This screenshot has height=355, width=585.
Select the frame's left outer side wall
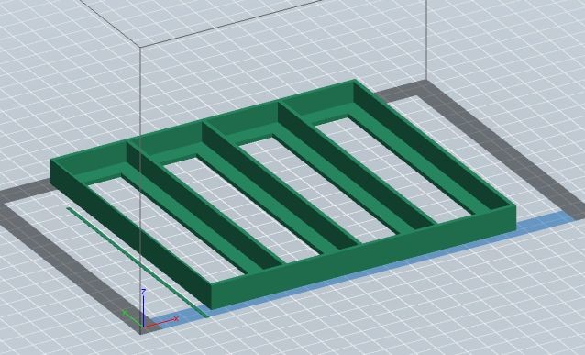pyautogui.click(x=130, y=233)
